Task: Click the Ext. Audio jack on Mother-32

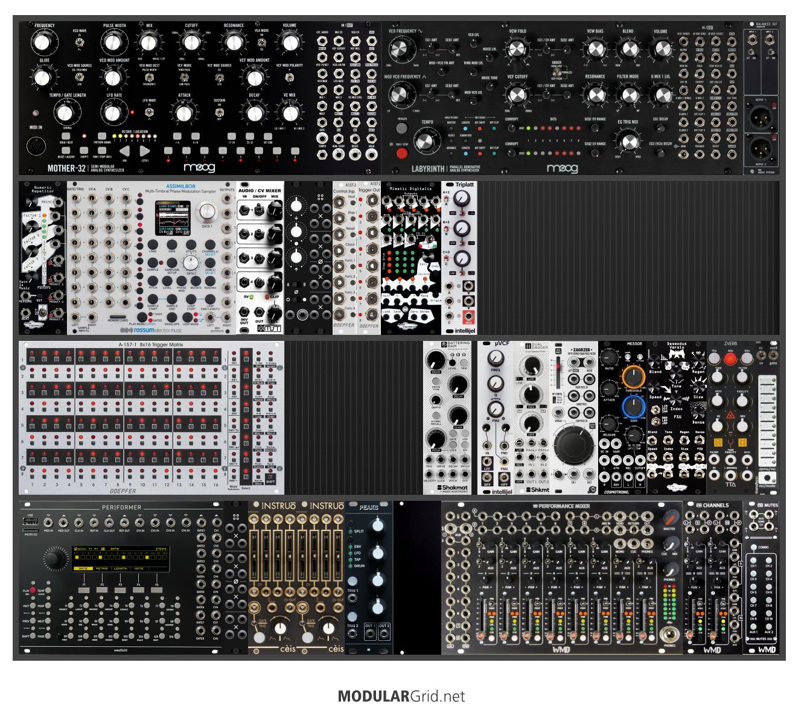Action: (322, 40)
